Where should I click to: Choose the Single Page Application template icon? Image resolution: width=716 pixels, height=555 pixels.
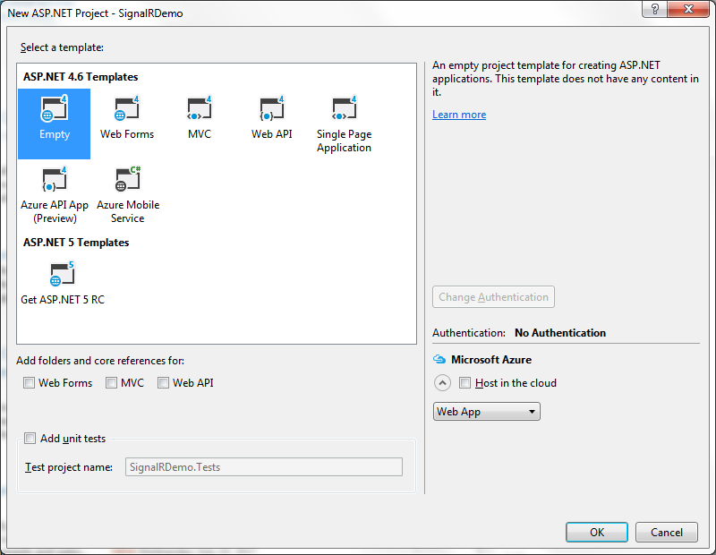(x=344, y=108)
